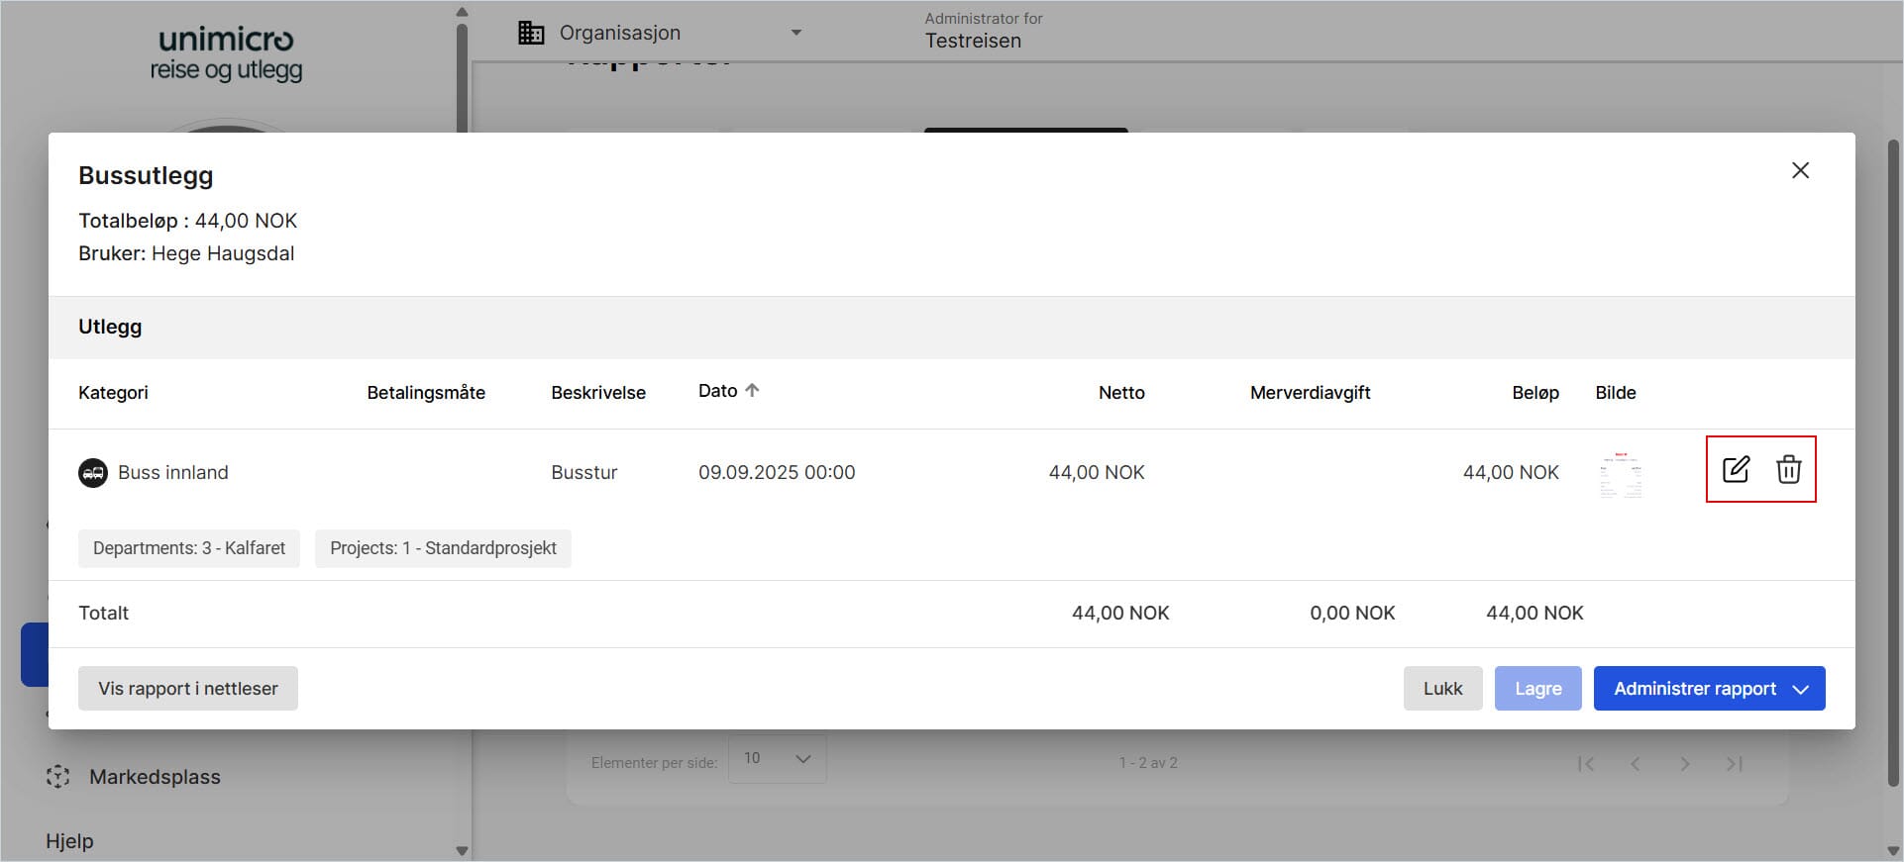Click the Vis rapport i nettleser button
This screenshot has height=862, width=1904.
click(x=188, y=689)
